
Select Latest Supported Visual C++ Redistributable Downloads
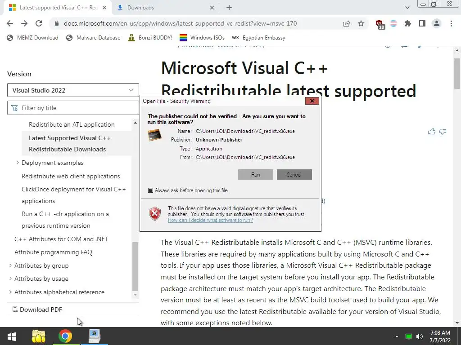pos(70,143)
